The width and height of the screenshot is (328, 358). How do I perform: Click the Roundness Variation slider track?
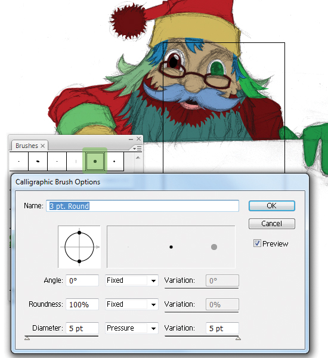click(x=202, y=312)
